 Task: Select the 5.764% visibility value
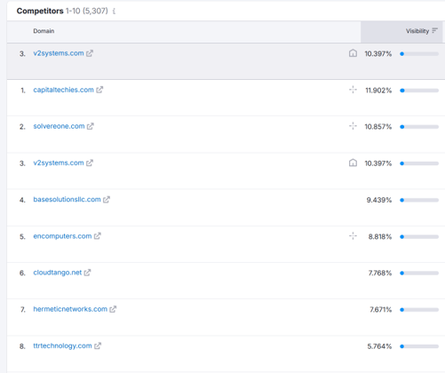point(379,346)
